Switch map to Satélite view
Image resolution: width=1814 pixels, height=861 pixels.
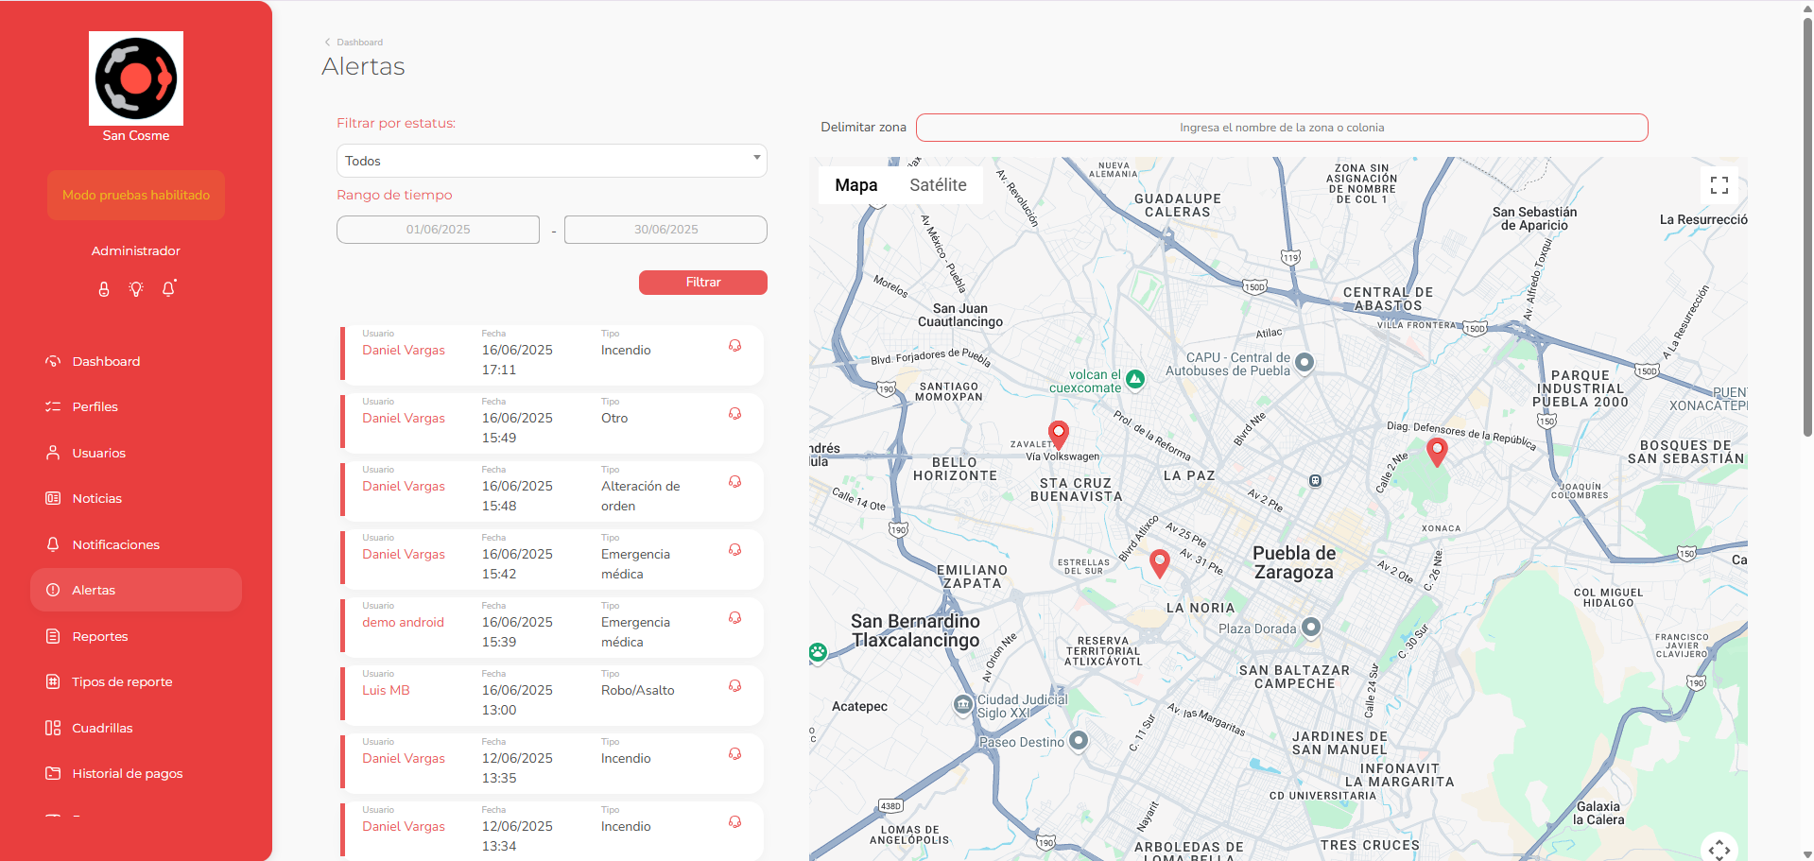click(938, 185)
